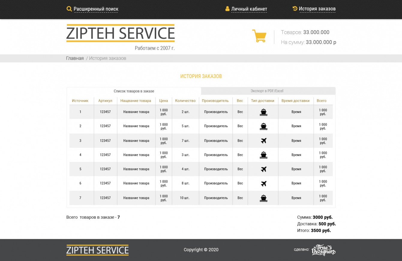Click the quantity cell 8 шт.
Image resolution: width=402 pixels, height=261 pixels.
(x=185, y=183)
